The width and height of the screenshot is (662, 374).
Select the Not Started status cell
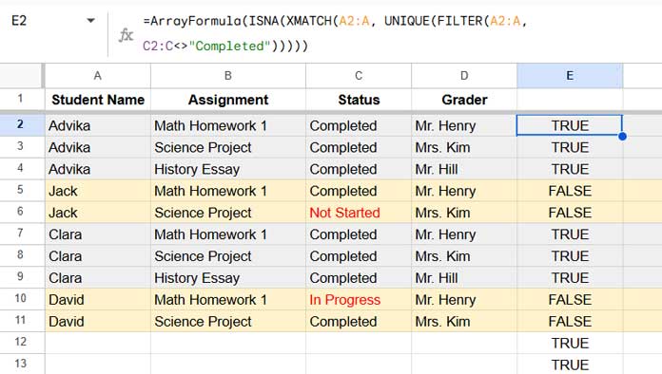pos(359,213)
